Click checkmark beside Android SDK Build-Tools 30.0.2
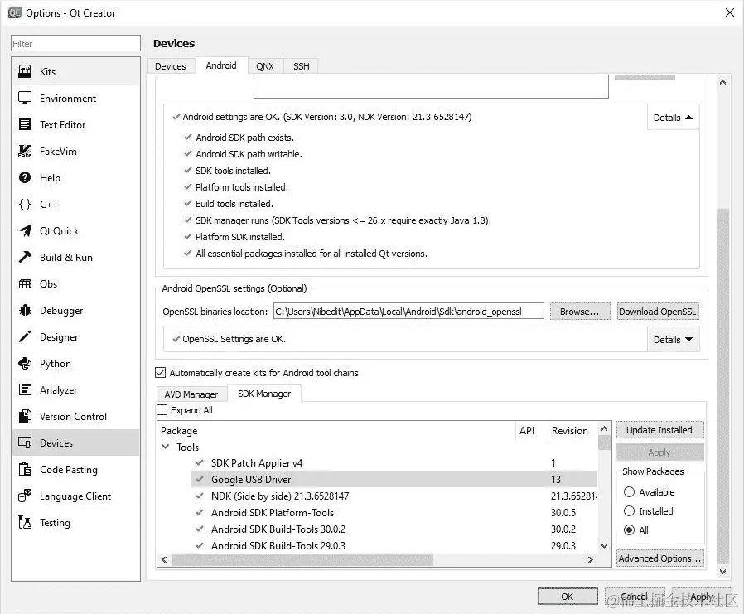The width and height of the screenshot is (744, 614). tap(200, 529)
